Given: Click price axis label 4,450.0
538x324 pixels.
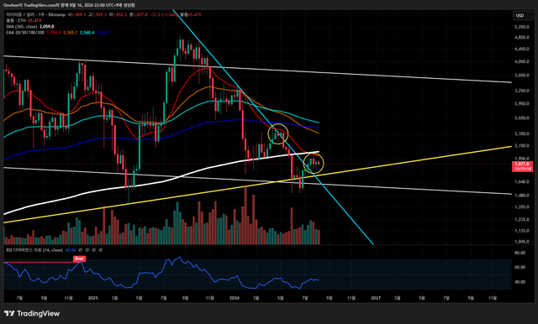Looking at the screenshot, I should pos(522,49).
